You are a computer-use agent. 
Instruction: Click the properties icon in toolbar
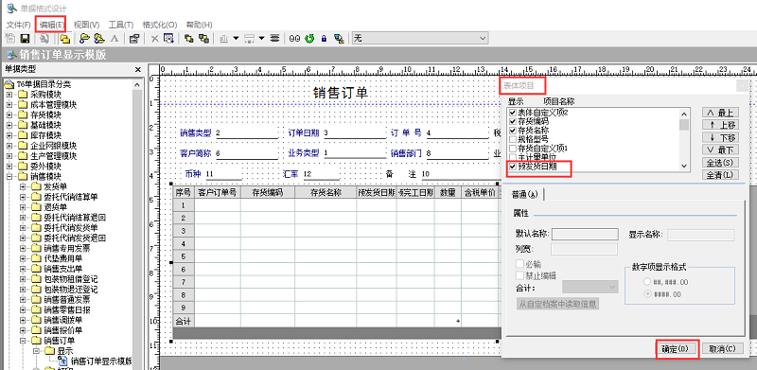coord(134,38)
